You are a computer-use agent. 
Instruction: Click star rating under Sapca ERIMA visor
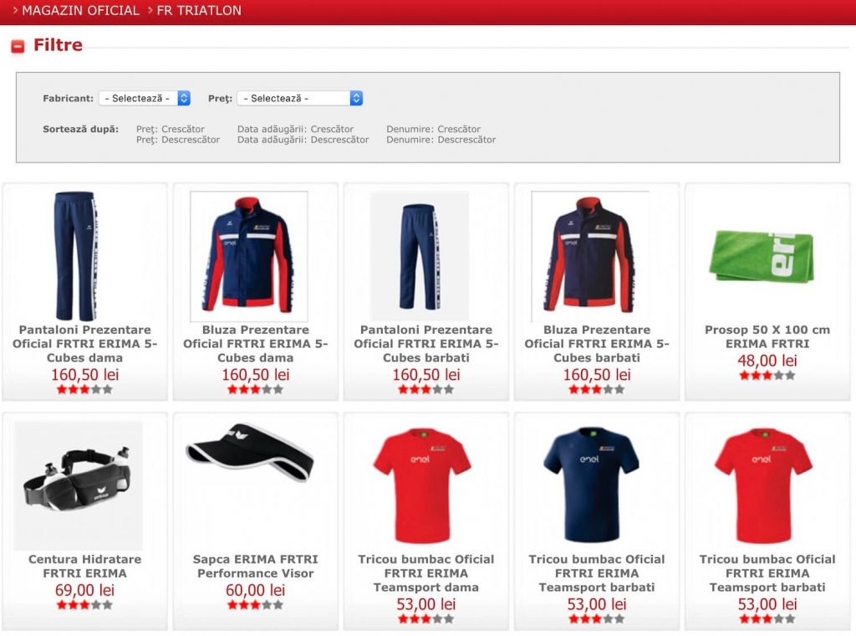[x=255, y=604]
